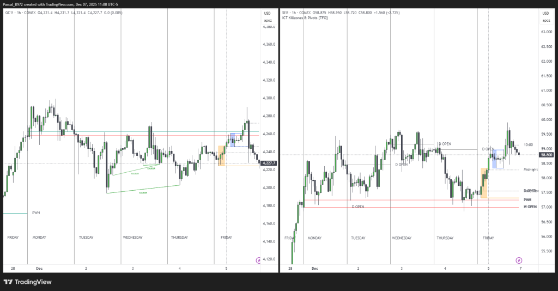This screenshot has width=558, height=291.
Task: Open the apoz unit selector on the silver chart
Action: 545,20
